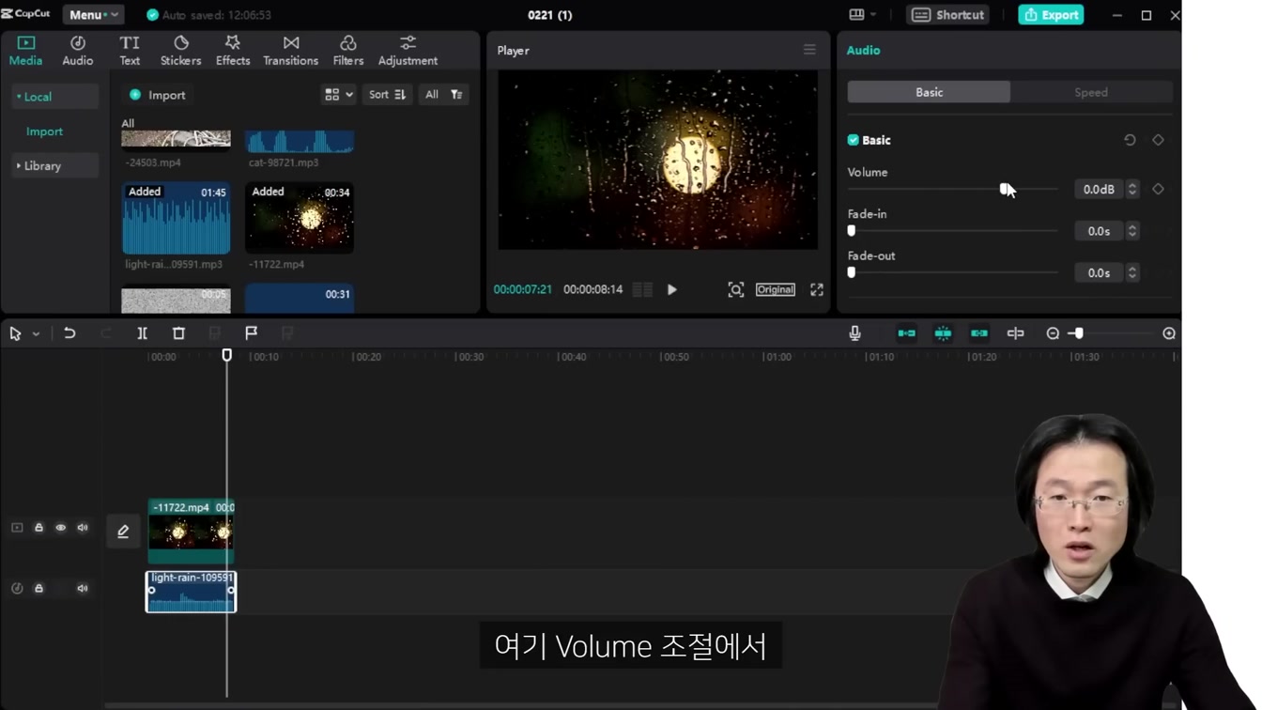Step the Fade-out value spinner
This screenshot has height=710, width=1262.
coord(1132,272)
